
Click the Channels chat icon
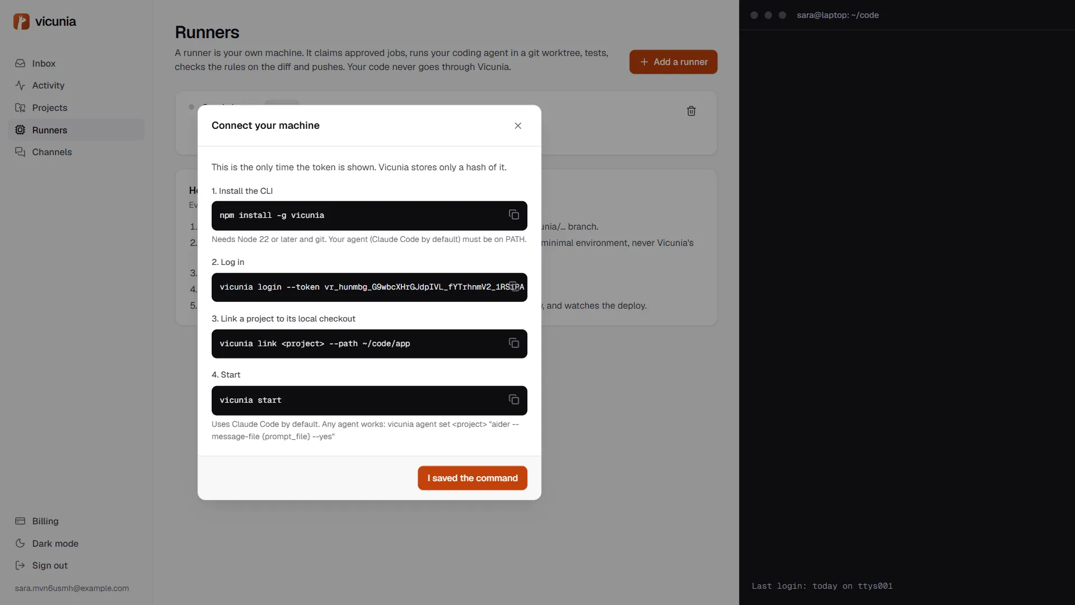[20, 152]
